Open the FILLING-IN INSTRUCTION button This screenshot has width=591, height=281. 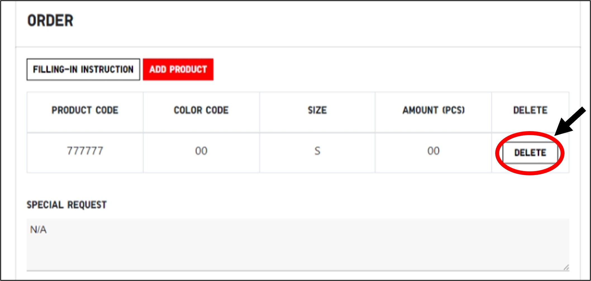coord(83,69)
